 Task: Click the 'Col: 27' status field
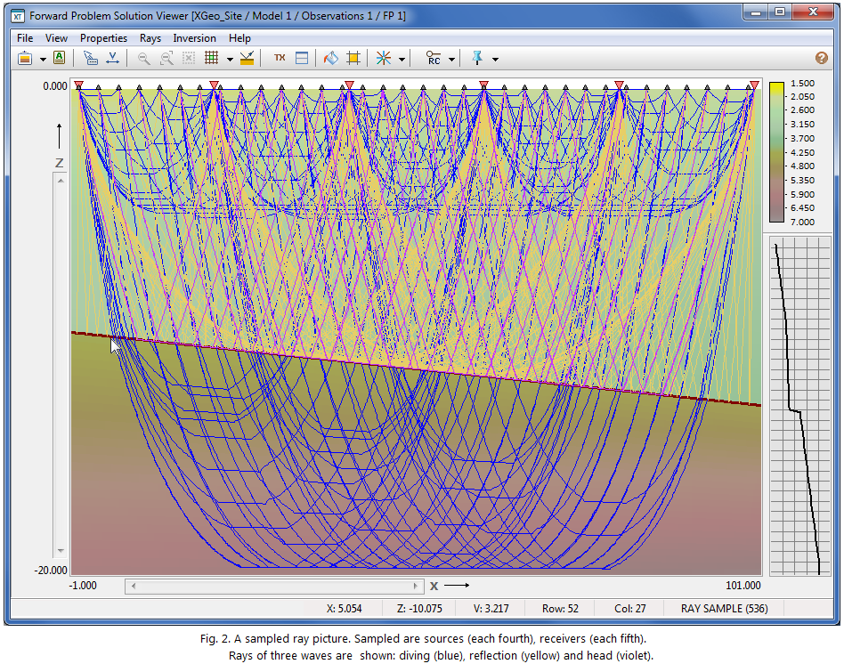(x=629, y=609)
